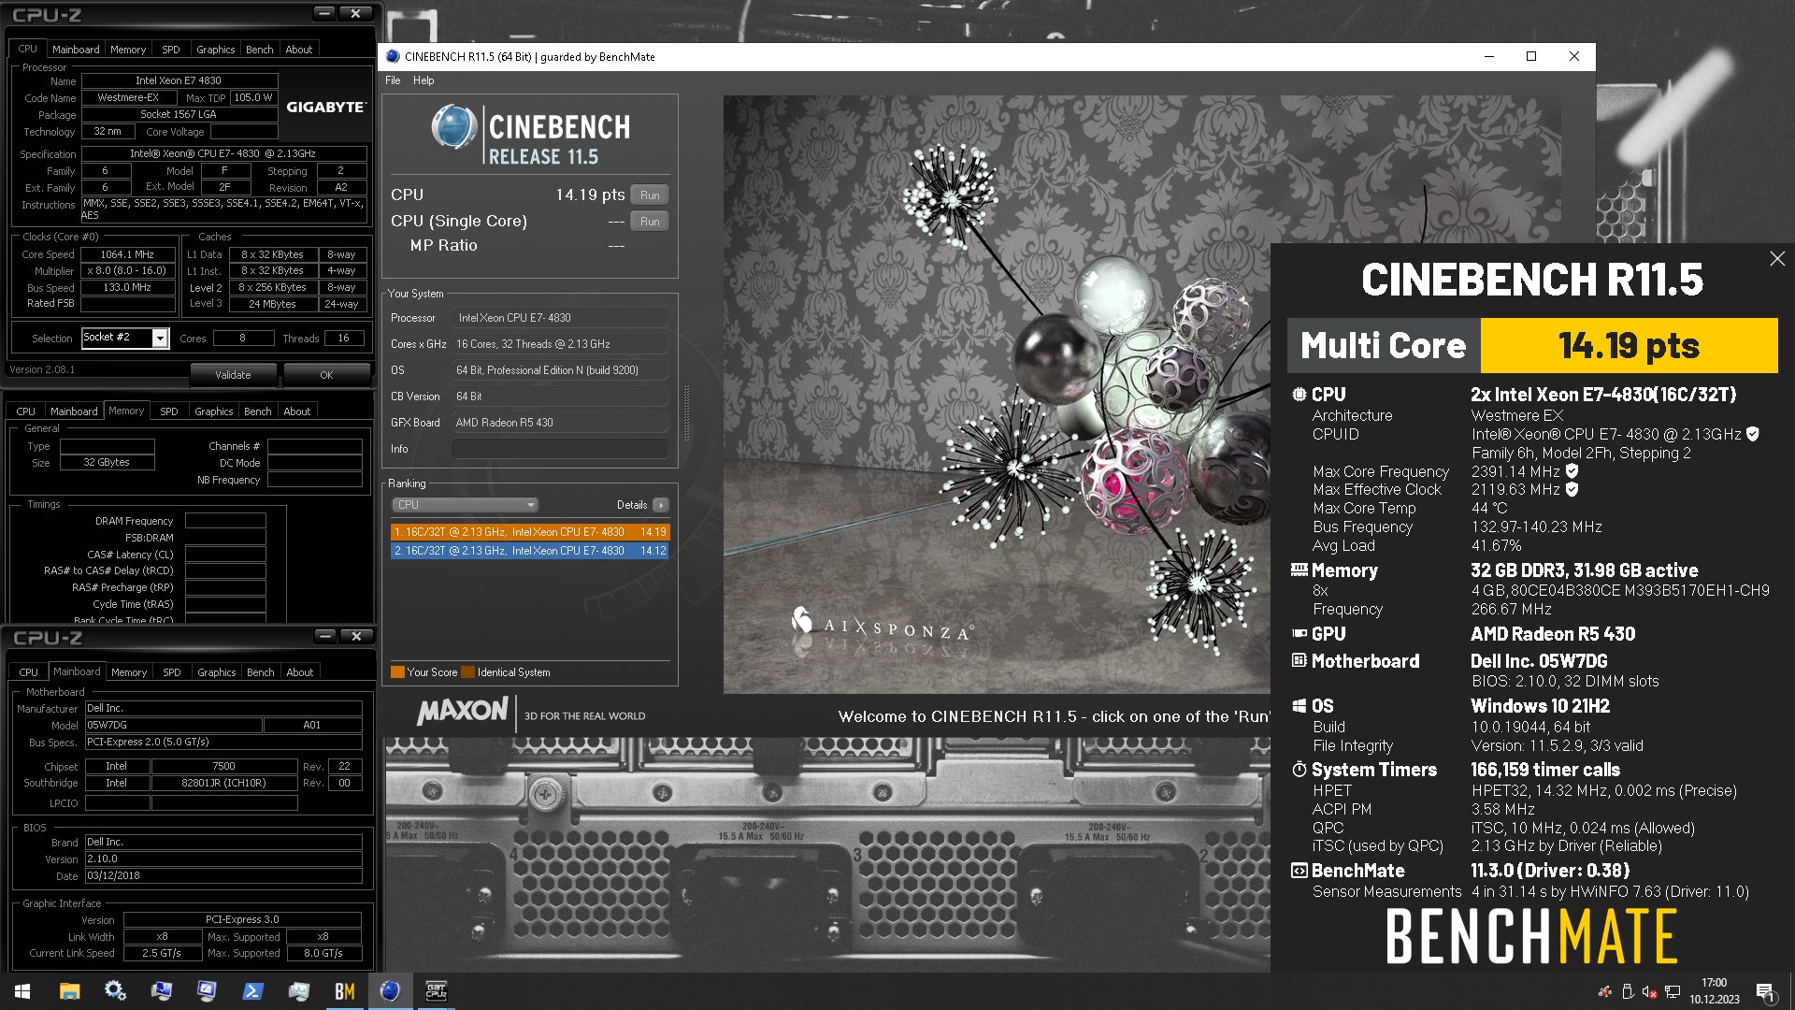This screenshot has width=1795, height=1010.
Task: Click the Windows 10 21H2 OS heading
Action: click(x=1541, y=706)
